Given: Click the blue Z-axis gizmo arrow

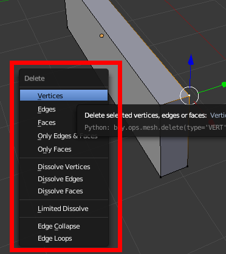Looking at the screenshot, I should click(191, 59).
